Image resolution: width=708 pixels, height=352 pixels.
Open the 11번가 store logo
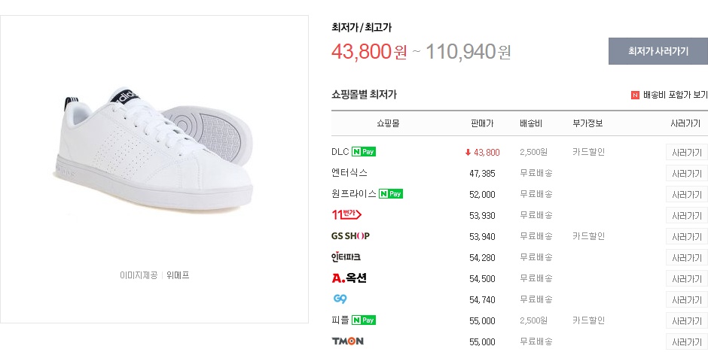click(x=346, y=215)
